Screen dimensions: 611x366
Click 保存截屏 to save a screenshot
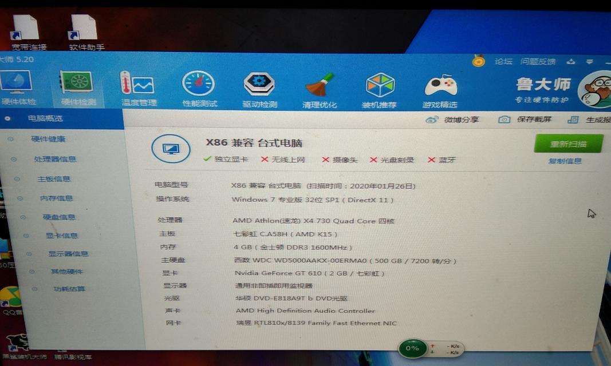point(525,120)
